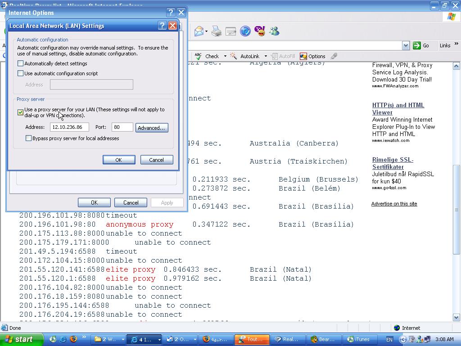Image resolution: width=461 pixels, height=346 pixels.
Task: Open Yahoo Messenger from the toolbar
Action: (260, 31)
